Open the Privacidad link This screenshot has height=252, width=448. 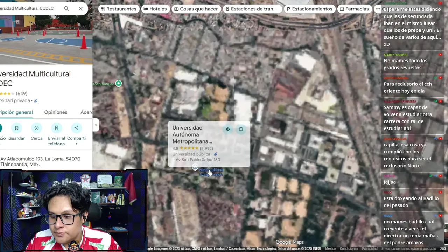tap(370, 249)
